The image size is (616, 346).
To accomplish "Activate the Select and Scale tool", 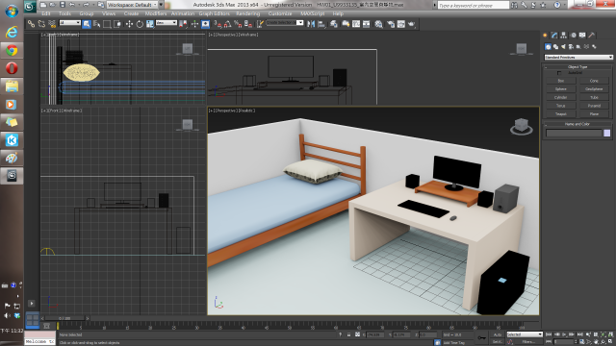I will (x=150, y=24).
